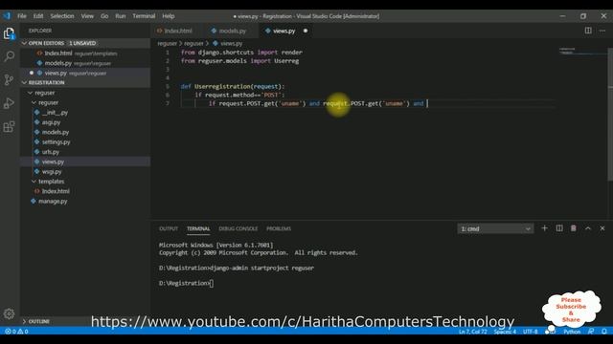Open the Source Control view
The image size is (613, 344).
pyautogui.click(x=9, y=79)
